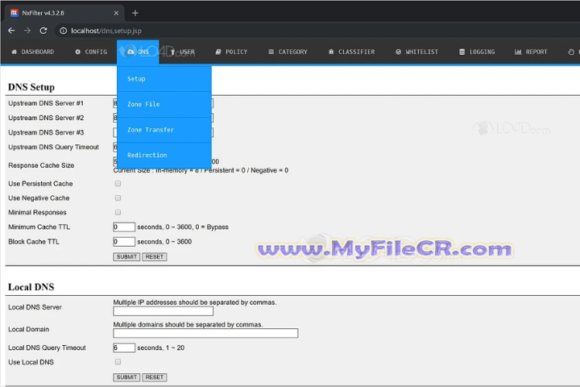Image resolution: width=580 pixels, height=387 pixels.
Task: Click the Local DNS heading
Action: [x=31, y=287]
